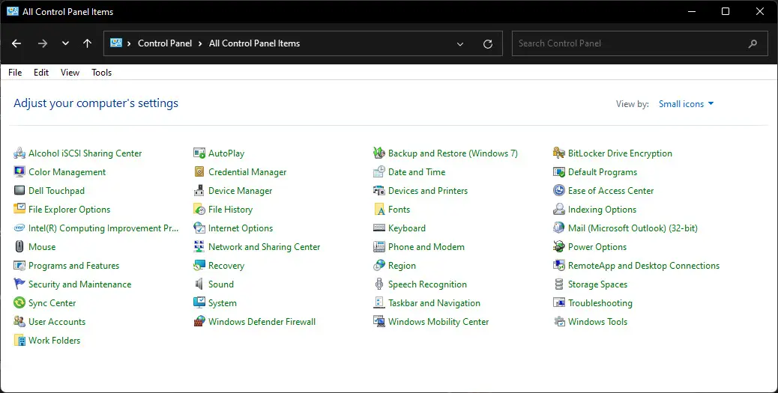Select Control Panel in the breadcrumb path
The height and width of the screenshot is (393, 778).
click(165, 43)
